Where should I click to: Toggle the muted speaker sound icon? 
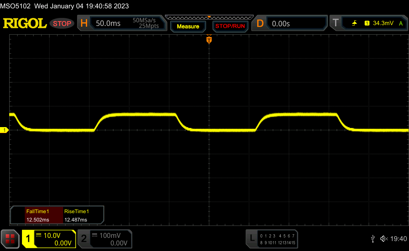(384, 239)
